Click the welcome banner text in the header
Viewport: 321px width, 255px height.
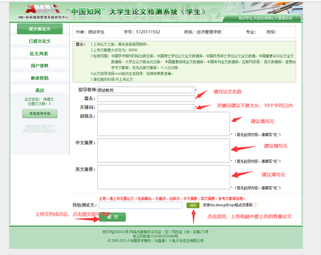[265, 18]
